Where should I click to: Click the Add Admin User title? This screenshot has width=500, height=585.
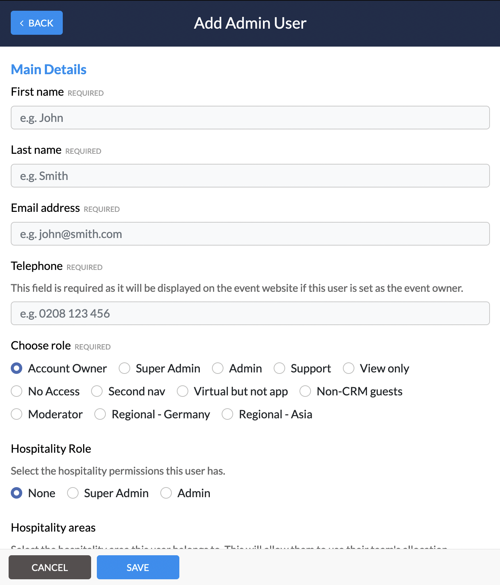pos(250,23)
